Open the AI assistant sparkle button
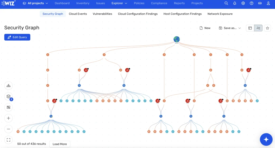The height and width of the screenshot is (148, 275). click(x=266, y=139)
